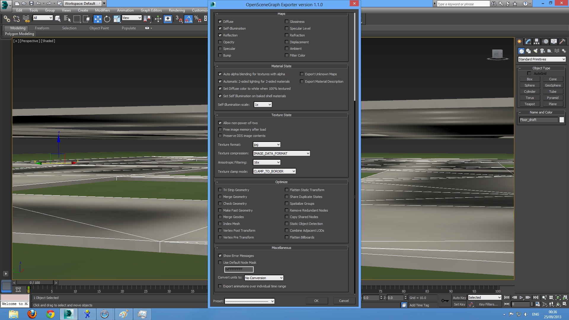The width and height of the screenshot is (569, 320).
Task: Enable the Opacity map checkbox
Action: click(x=220, y=42)
